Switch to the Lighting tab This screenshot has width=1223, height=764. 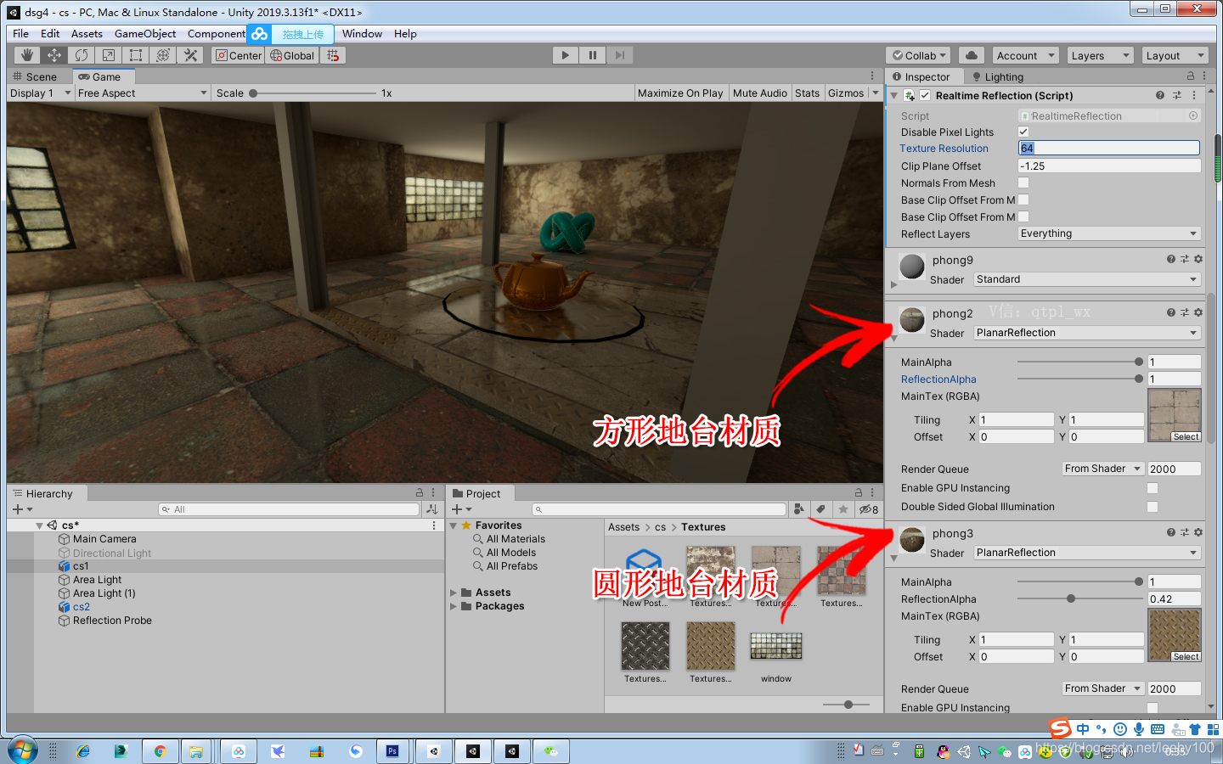point(998,76)
